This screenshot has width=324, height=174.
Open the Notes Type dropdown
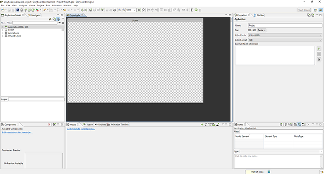[281, 151]
